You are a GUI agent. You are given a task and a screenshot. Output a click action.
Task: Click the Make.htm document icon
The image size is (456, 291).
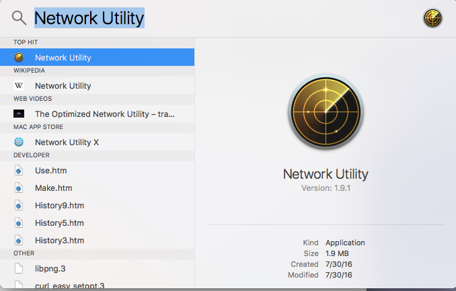tap(19, 188)
